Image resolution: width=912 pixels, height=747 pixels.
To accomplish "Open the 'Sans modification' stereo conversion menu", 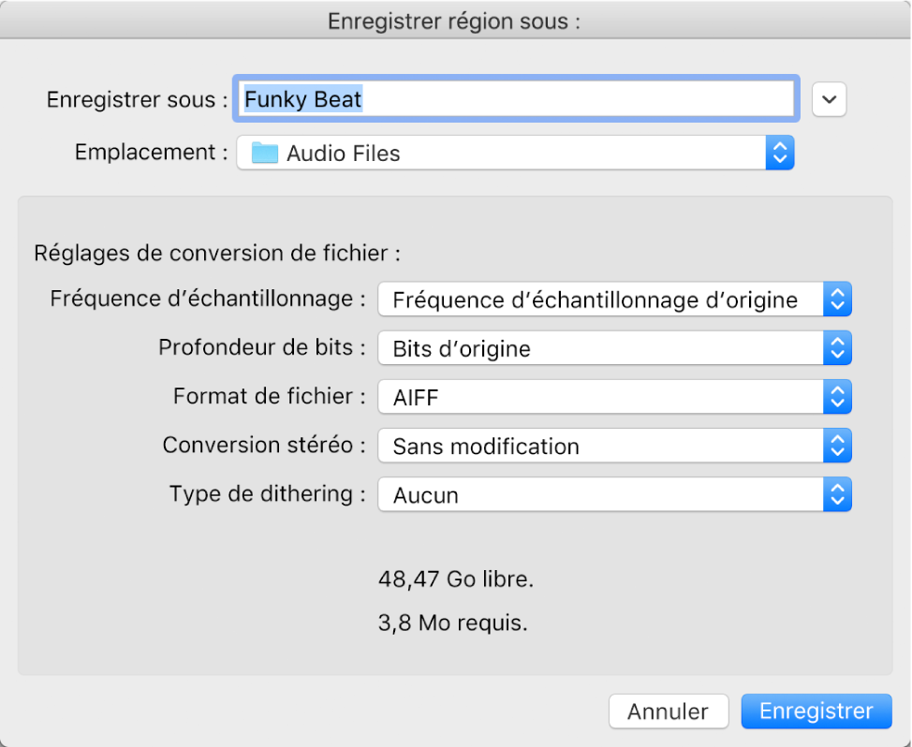I will click(x=599, y=447).
